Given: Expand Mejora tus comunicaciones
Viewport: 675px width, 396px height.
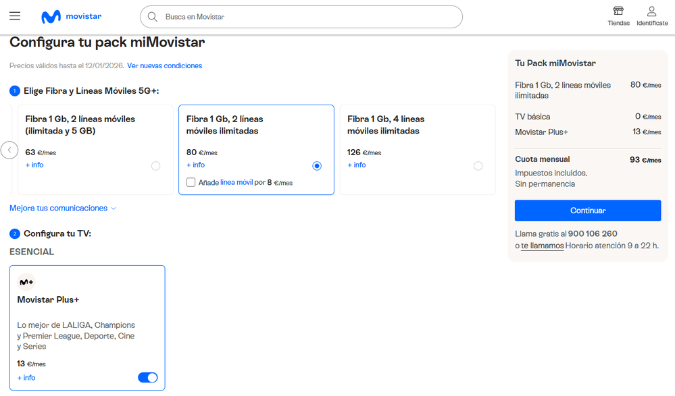Looking at the screenshot, I should (63, 208).
